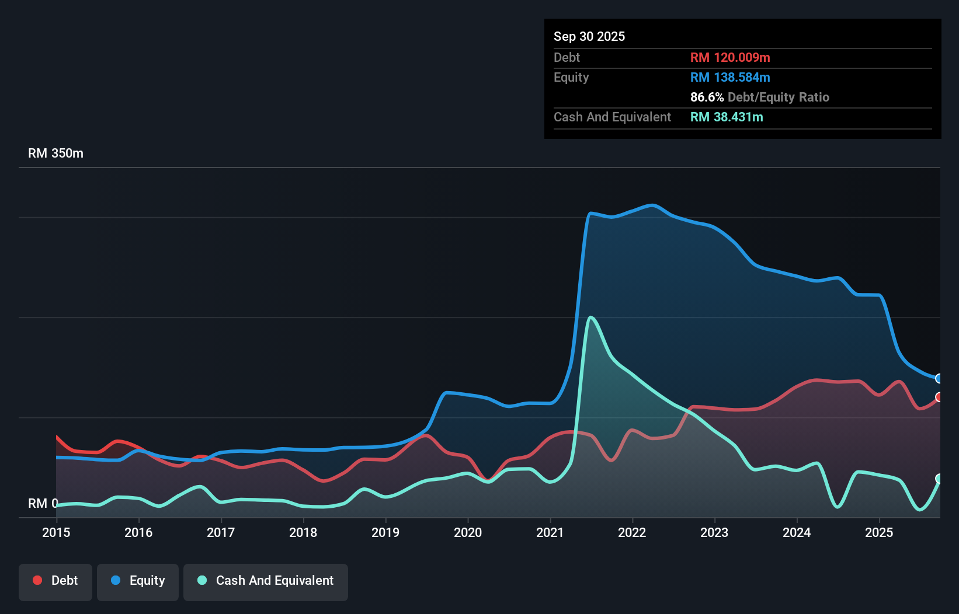Expand the Debt/Equity Ratio detail row
Screen dimensions: 959x614
click(760, 97)
